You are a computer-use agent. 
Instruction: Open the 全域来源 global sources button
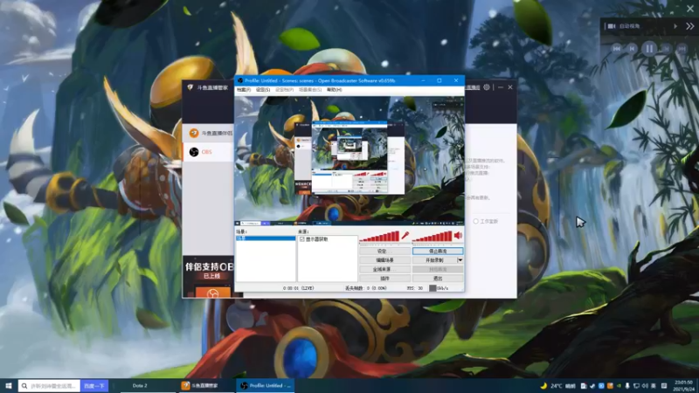point(384,269)
